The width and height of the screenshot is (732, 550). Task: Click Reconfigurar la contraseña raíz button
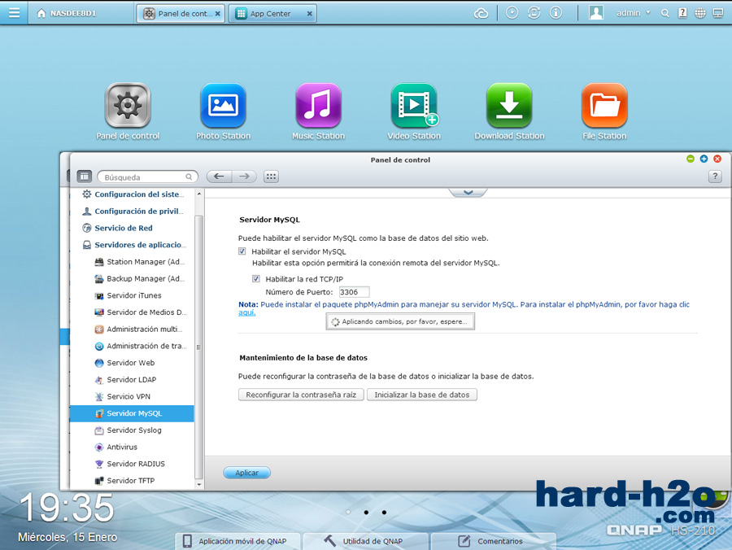click(301, 395)
